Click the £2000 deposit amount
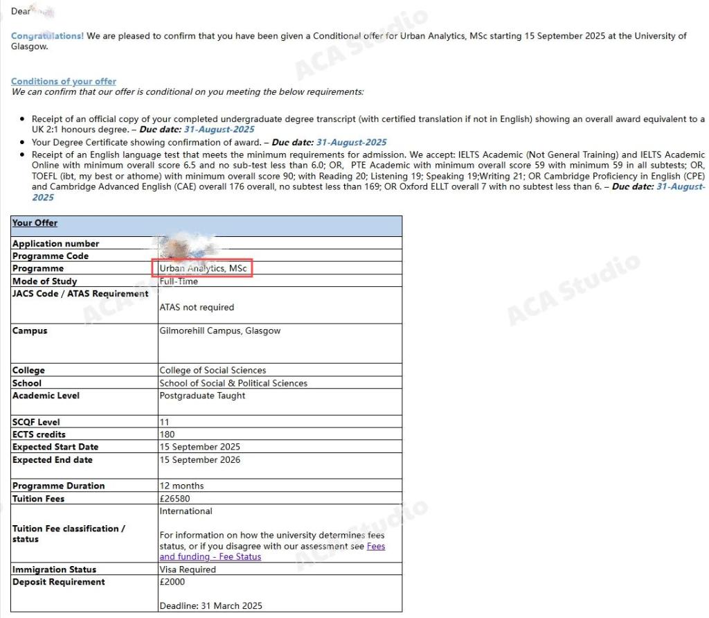The image size is (709, 618). click(172, 582)
